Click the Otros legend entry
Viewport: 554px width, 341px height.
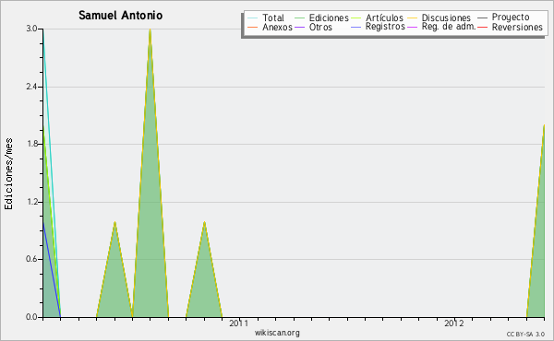pos(313,27)
